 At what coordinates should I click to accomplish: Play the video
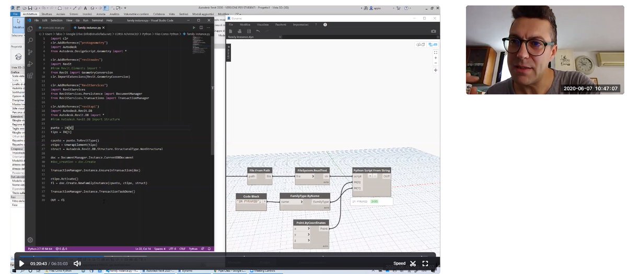[x=21, y=264]
